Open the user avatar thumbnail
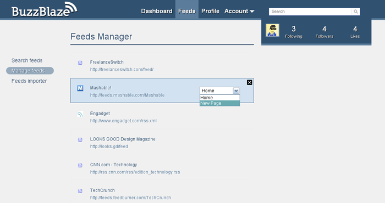This screenshot has width=385, height=203. (272, 30)
